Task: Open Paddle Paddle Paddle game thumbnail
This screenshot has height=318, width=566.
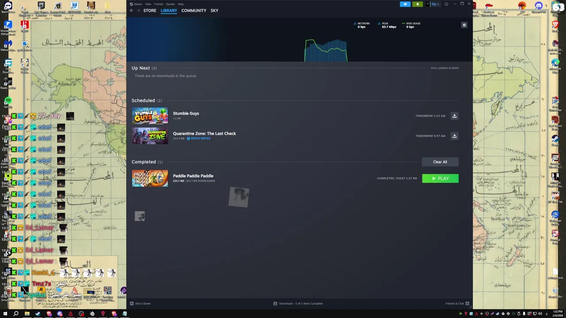Action: (150, 178)
